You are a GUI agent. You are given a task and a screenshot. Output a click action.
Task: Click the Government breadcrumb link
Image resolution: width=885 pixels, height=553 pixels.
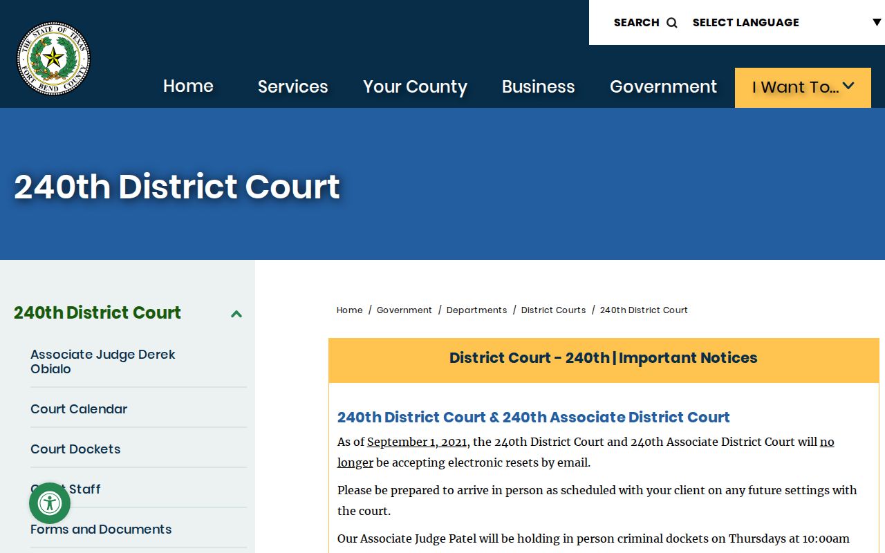(x=404, y=310)
